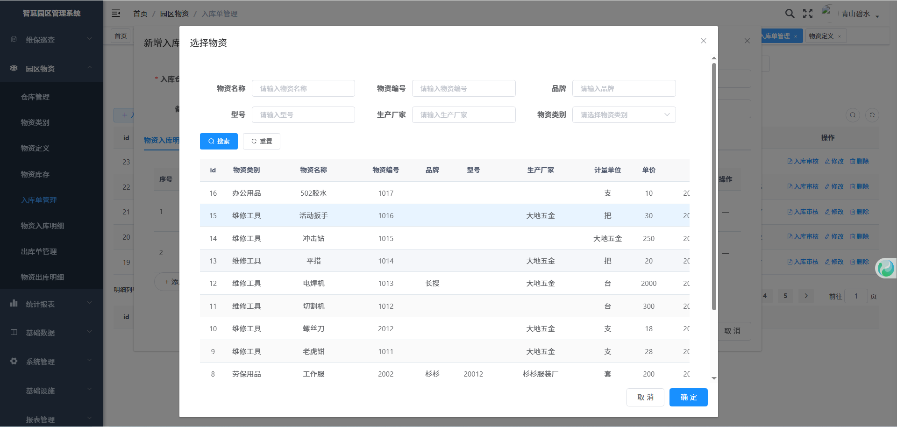897x427 pixels.
Task: Open the 物资类别 dropdown in dialog
Action: pos(624,115)
